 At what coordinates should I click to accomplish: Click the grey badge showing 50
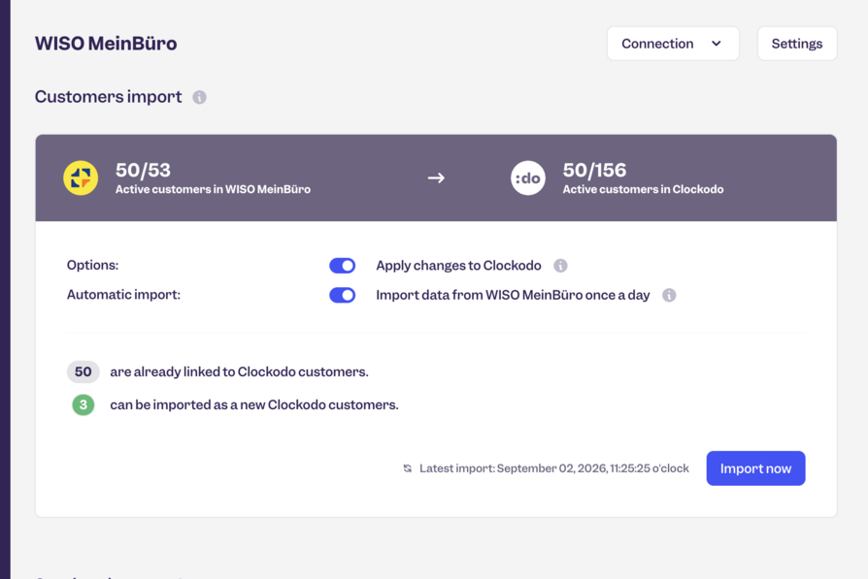click(83, 371)
